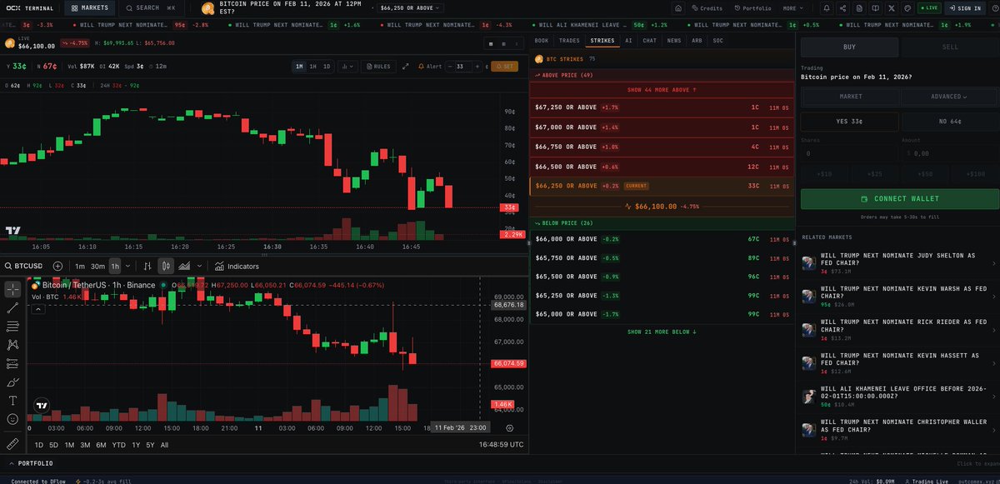1000x484 pixels.
Task: Select the BUY side toggle
Action: (x=849, y=47)
